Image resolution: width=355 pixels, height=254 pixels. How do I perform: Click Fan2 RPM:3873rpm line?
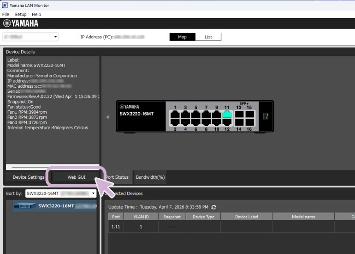[x=27, y=117]
